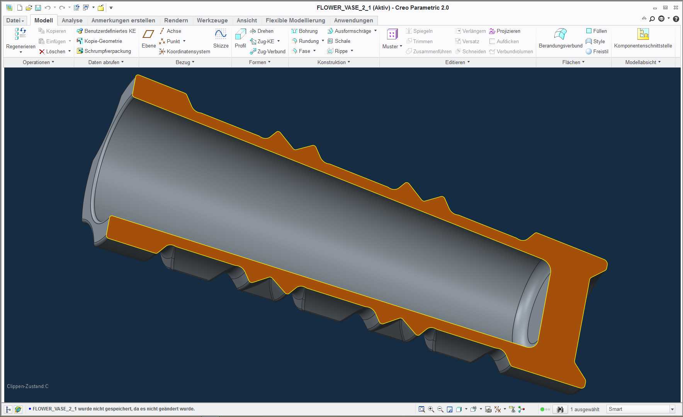The width and height of the screenshot is (683, 417).
Task: Insert a Koordinatensystem
Action: [184, 51]
